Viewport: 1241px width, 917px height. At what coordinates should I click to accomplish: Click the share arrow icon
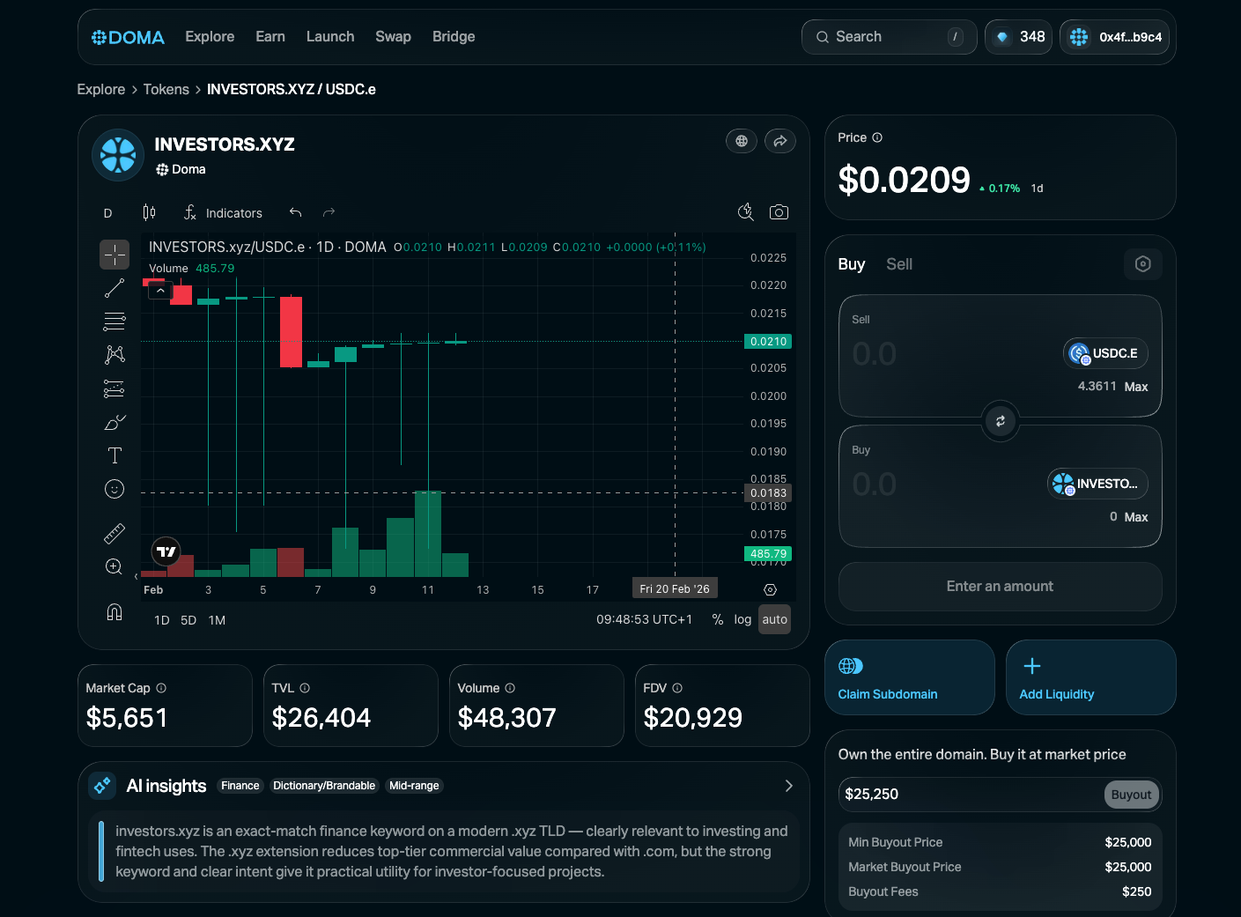pos(780,141)
